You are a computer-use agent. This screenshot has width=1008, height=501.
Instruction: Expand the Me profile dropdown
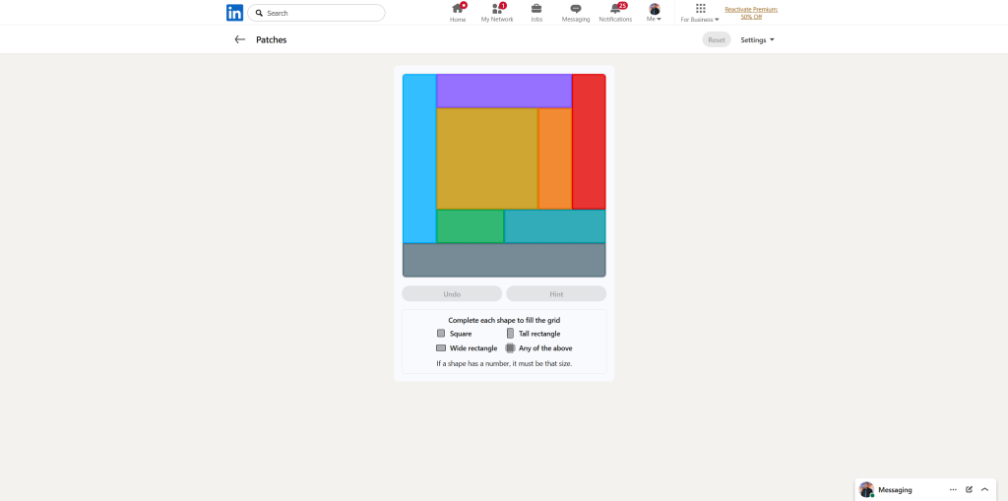point(655,13)
